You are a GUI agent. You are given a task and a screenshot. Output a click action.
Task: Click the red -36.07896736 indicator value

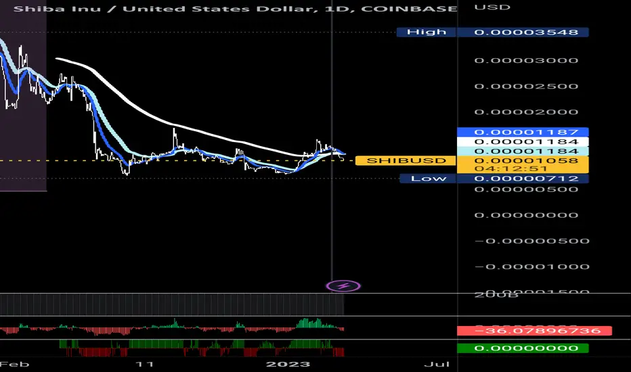coord(534,331)
